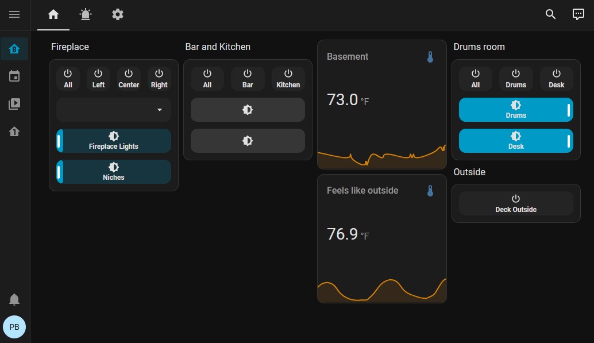Image resolution: width=594 pixels, height=343 pixels.
Task: Adjust the bright blue Drums brightness slider
Action: click(516, 110)
